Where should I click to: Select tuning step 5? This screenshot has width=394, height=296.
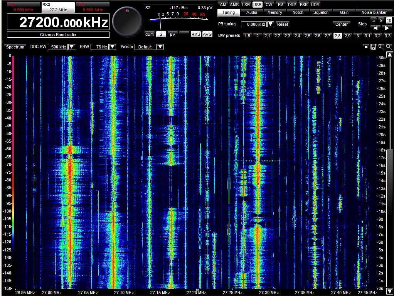[x=374, y=20]
